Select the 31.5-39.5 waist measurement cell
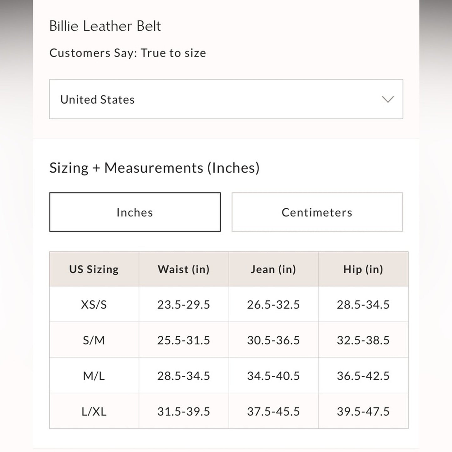452x452 pixels. click(184, 411)
